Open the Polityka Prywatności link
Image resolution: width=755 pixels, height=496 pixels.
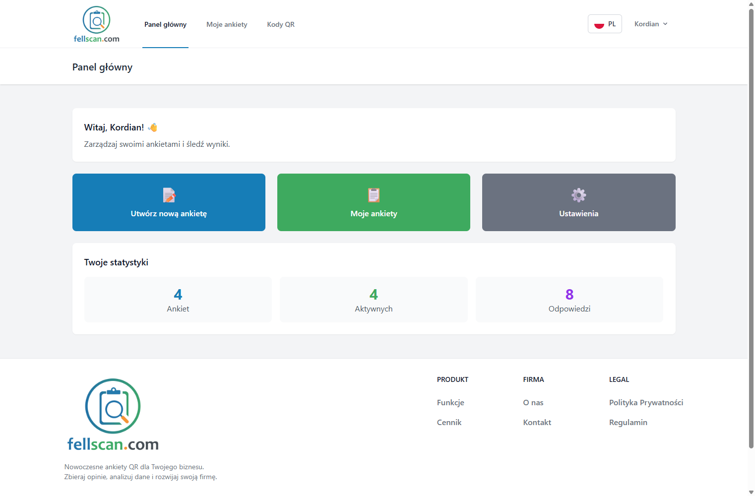click(646, 402)
